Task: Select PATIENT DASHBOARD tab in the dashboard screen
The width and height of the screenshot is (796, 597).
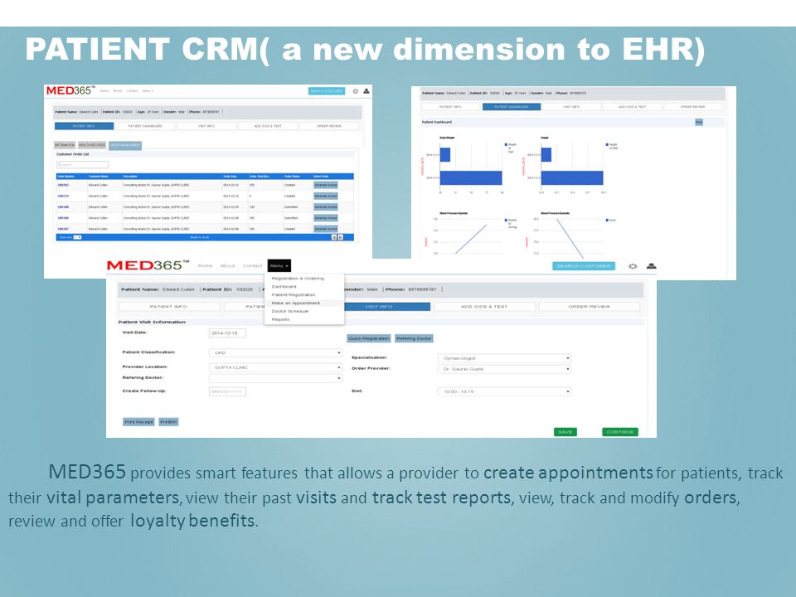Action: tap(512, 107)
